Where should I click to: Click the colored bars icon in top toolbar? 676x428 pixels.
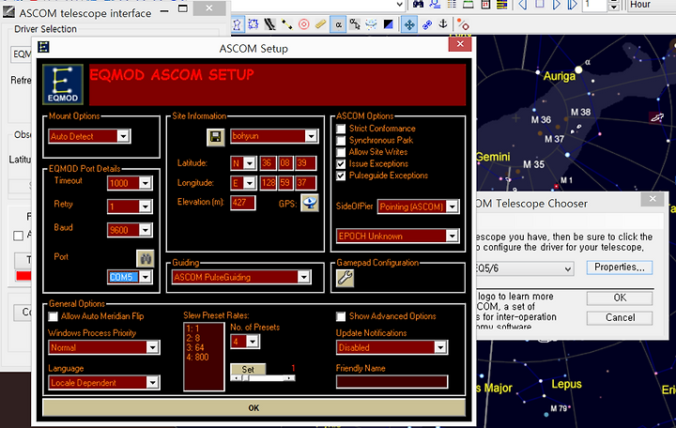point(501,5)
